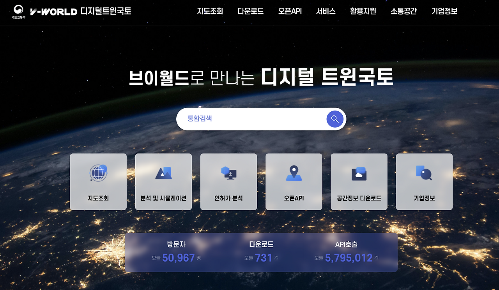Click the 다운로드 statistics heading

coord(261,244)
